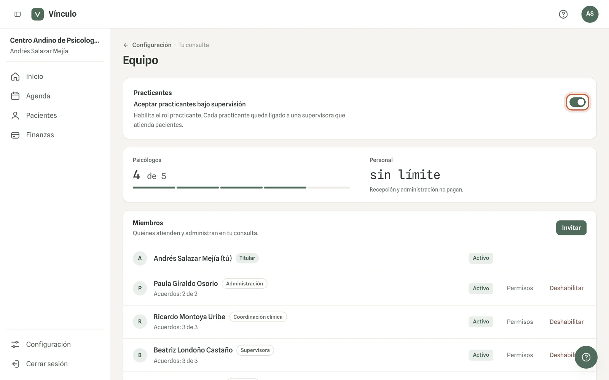Open help icon in top bar
This screenshot has width=609, height=380.
click(x=563, y=14)
